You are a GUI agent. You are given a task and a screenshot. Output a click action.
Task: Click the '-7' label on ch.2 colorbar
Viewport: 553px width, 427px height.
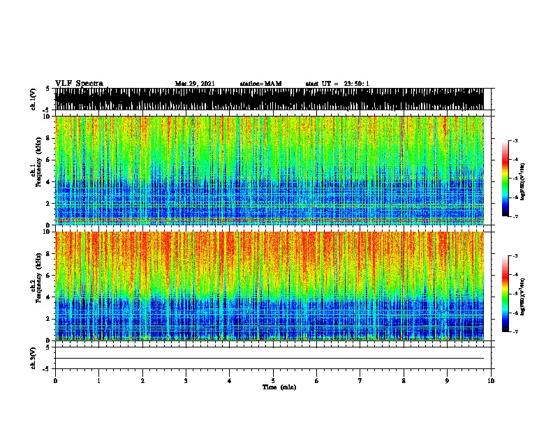[x=515, y=331]
